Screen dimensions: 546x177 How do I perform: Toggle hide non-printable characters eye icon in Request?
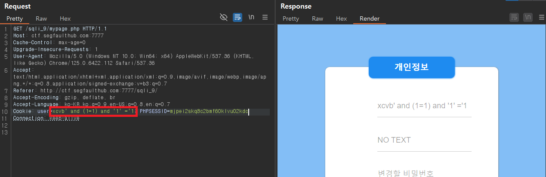(x=223, y=17)
